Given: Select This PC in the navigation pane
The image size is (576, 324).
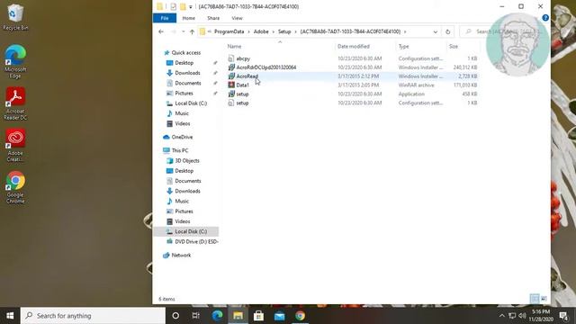Looking at the screenshot, I should [180, 150].
